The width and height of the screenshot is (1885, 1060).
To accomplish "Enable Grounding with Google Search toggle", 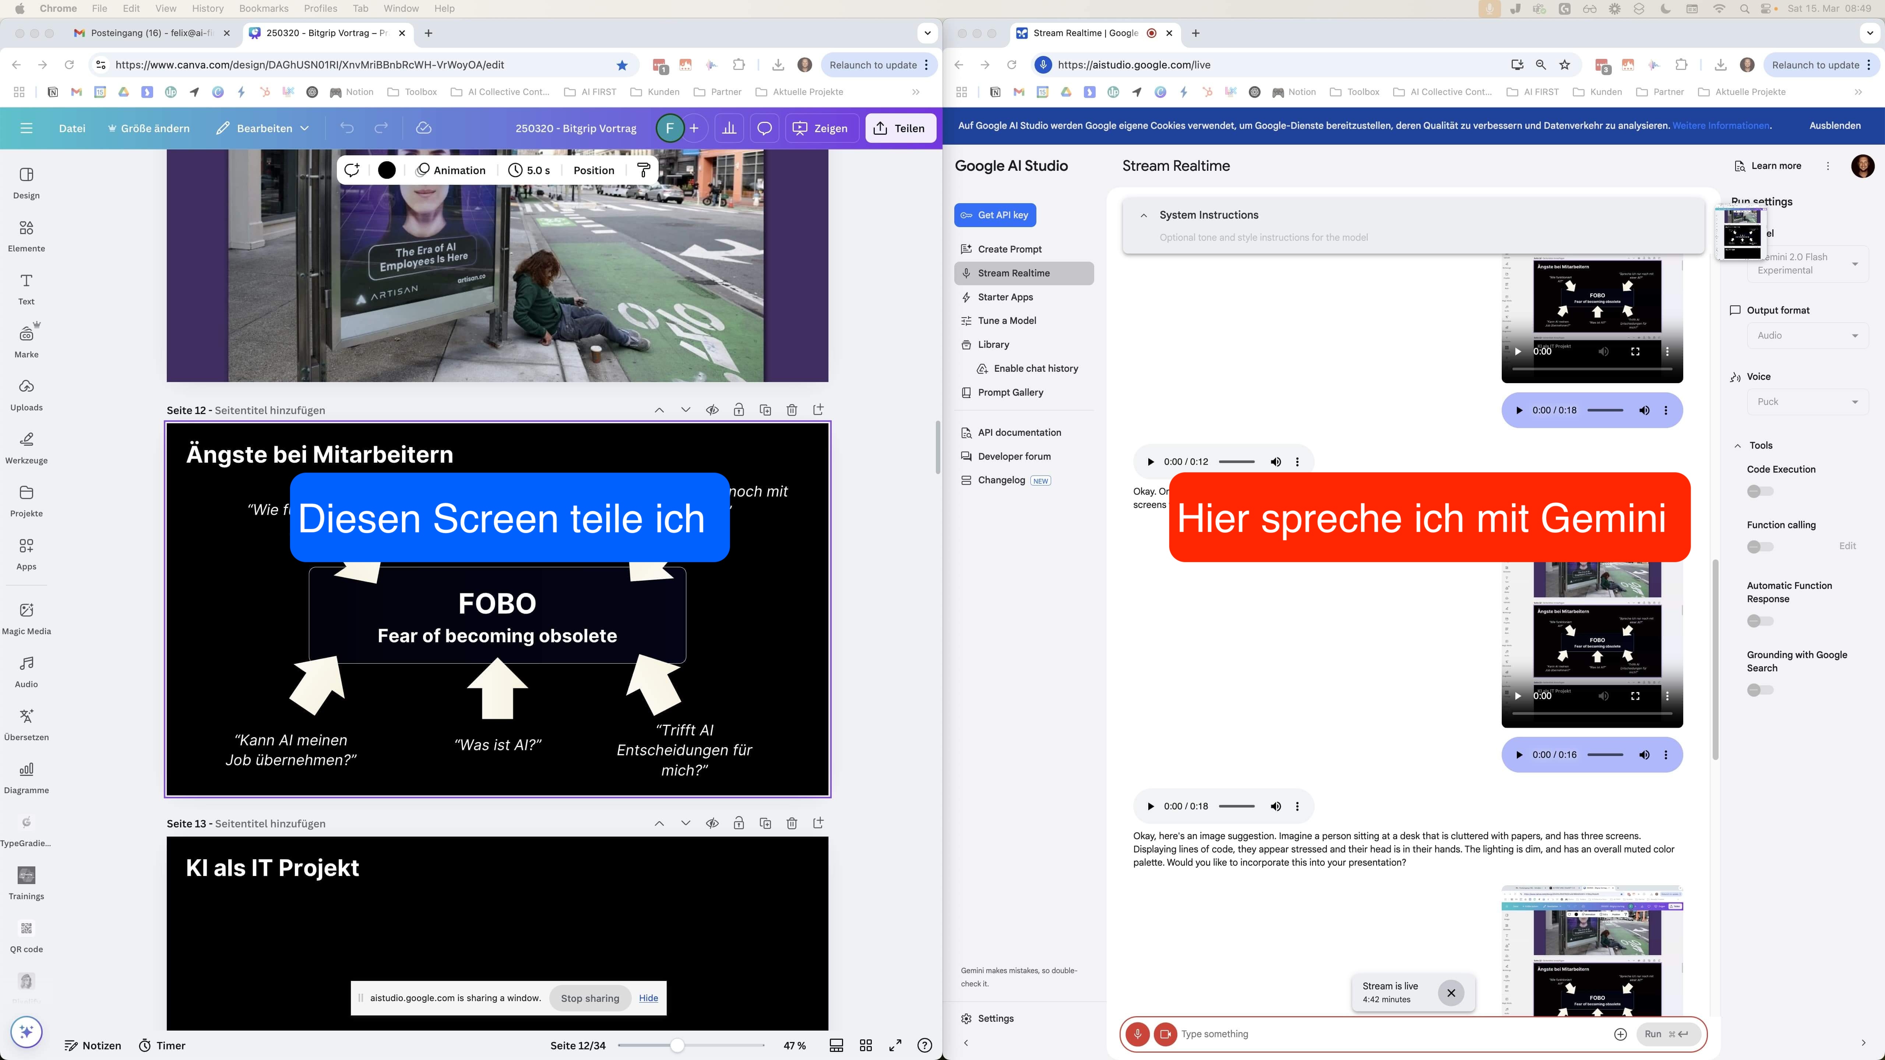I will (1760, 690).
